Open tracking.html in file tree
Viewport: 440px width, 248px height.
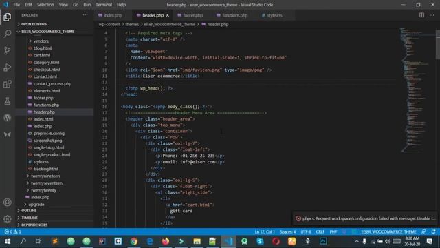tap(46, 169)
